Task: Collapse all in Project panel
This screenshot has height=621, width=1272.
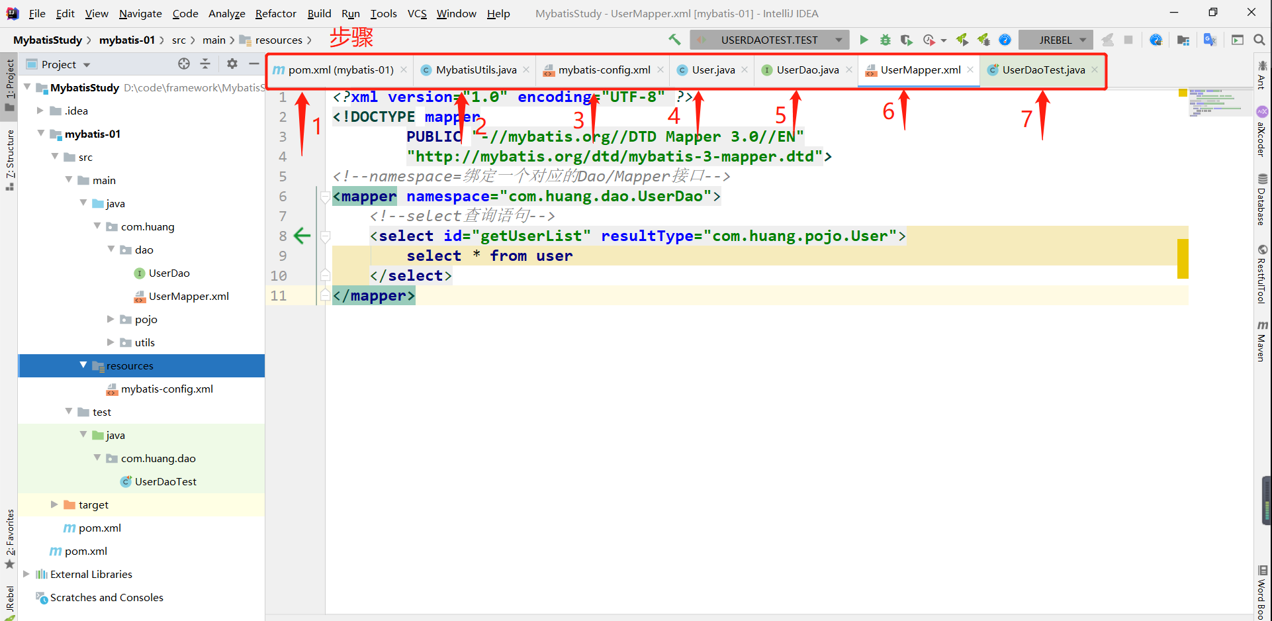Action: click(x=205, y=64)
